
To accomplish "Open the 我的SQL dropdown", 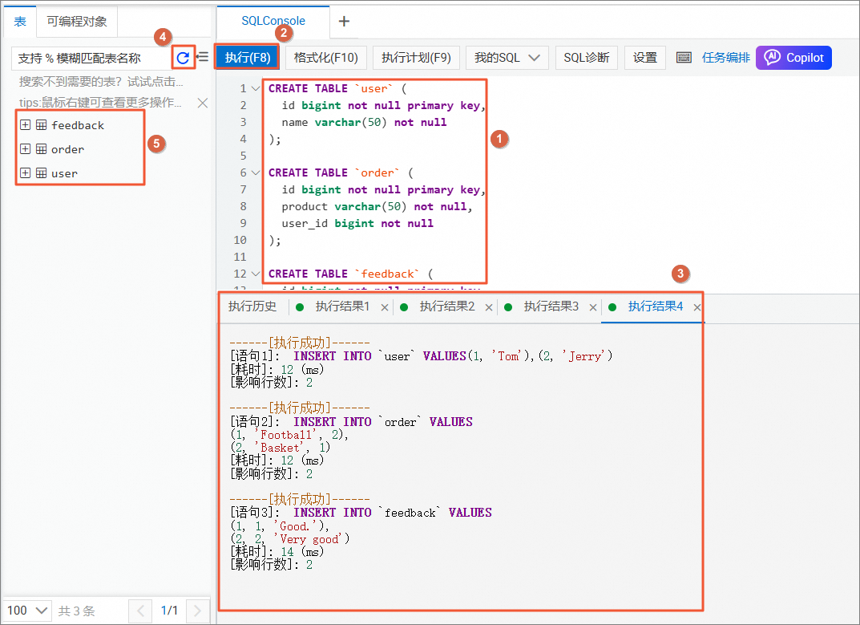I will [507, 58].
